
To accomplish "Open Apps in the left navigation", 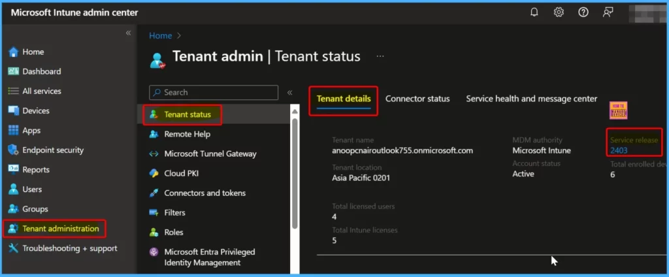I will [31, 131].
